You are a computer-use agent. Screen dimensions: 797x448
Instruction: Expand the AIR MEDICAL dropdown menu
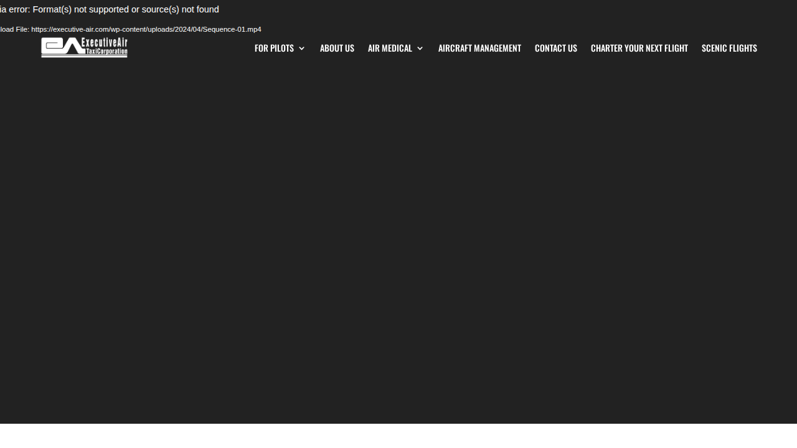pos(390,47)
